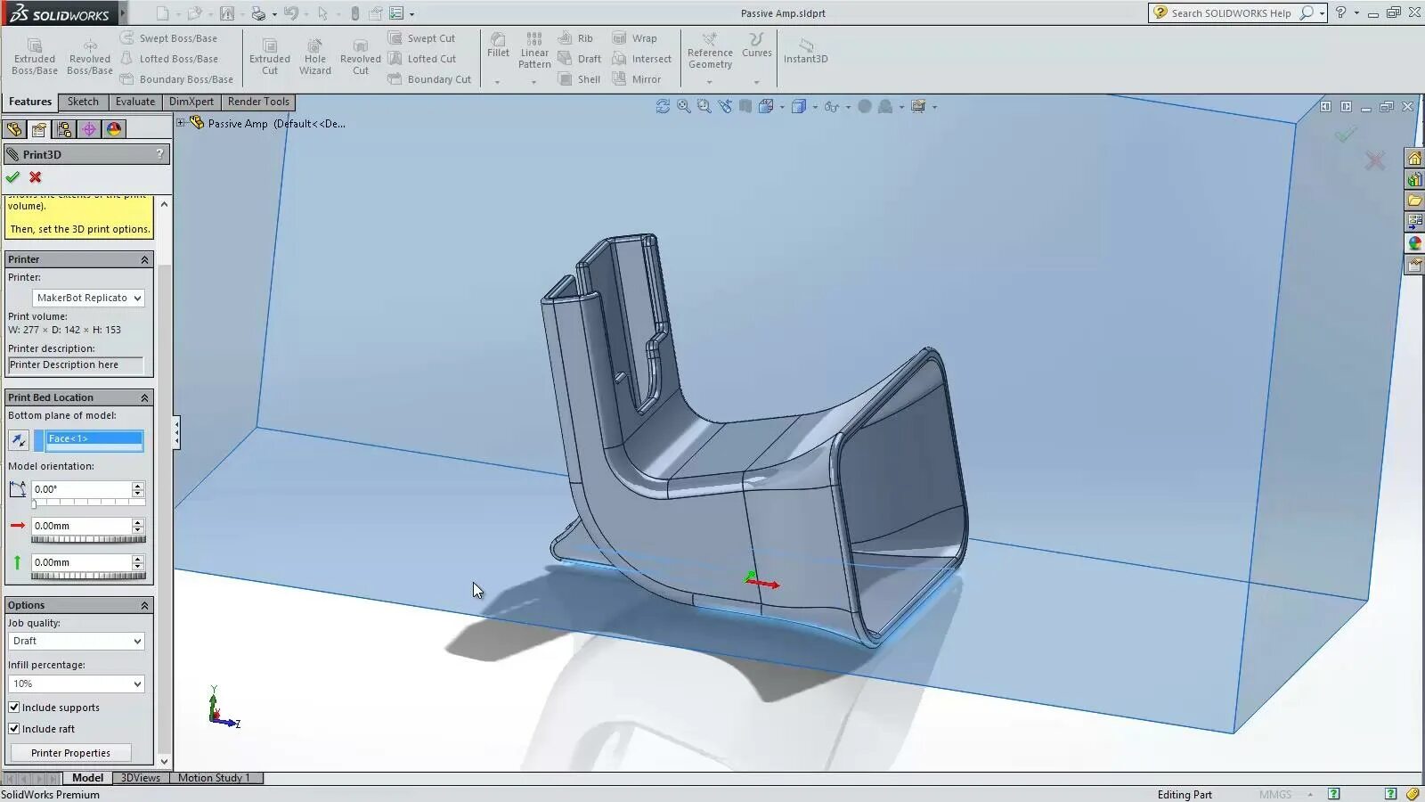Open the SolidWorks Resources home panel
Viewport: 1425px width, 802px height.
coord(1414,159)
